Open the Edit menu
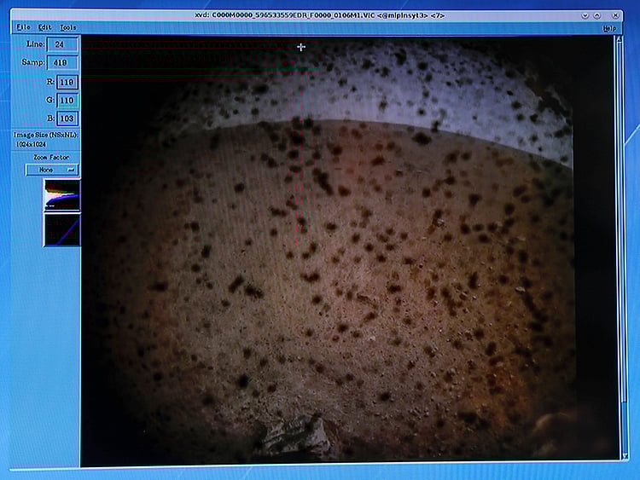This screenshot has height=480, width=640. tap(44, 27)
